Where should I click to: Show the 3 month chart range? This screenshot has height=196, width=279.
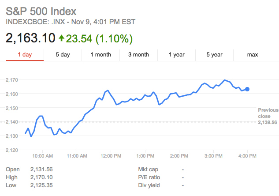pos(138,55)
